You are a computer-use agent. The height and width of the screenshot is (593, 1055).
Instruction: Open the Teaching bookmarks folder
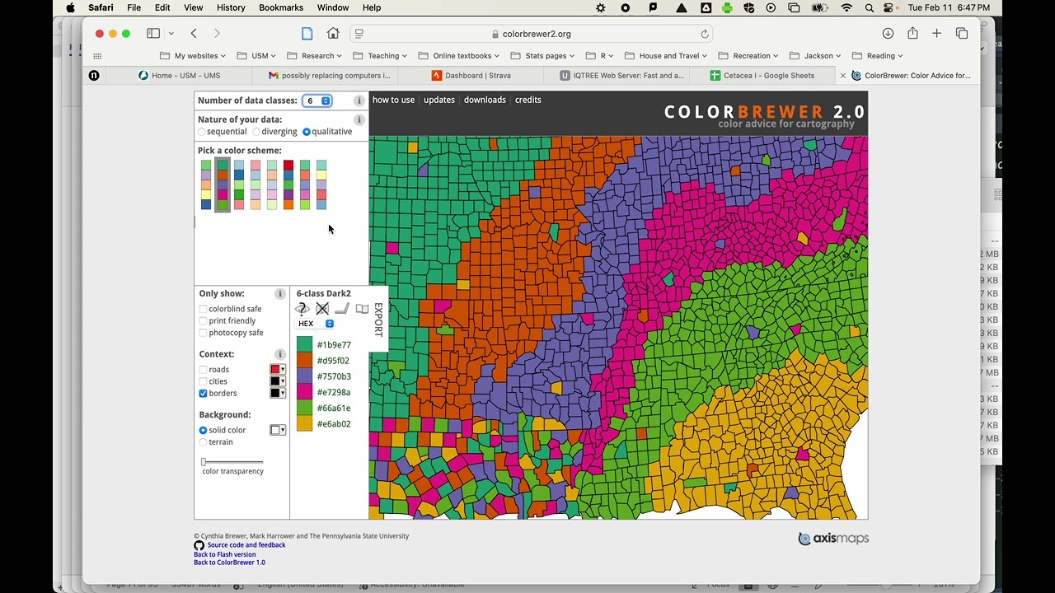(x=380, y=56)
